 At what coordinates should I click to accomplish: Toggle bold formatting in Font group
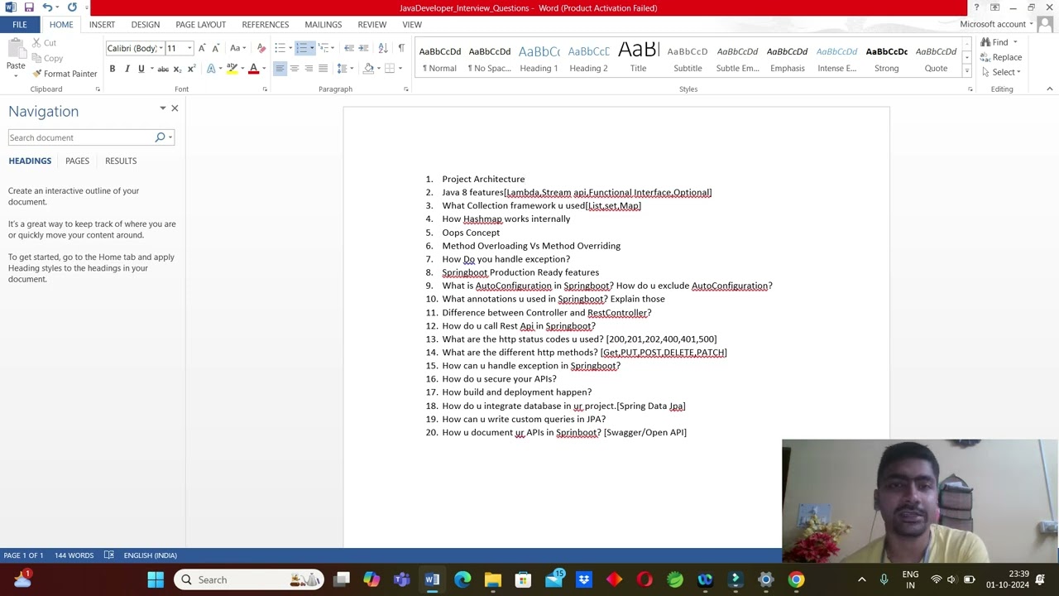coord(113,69)
